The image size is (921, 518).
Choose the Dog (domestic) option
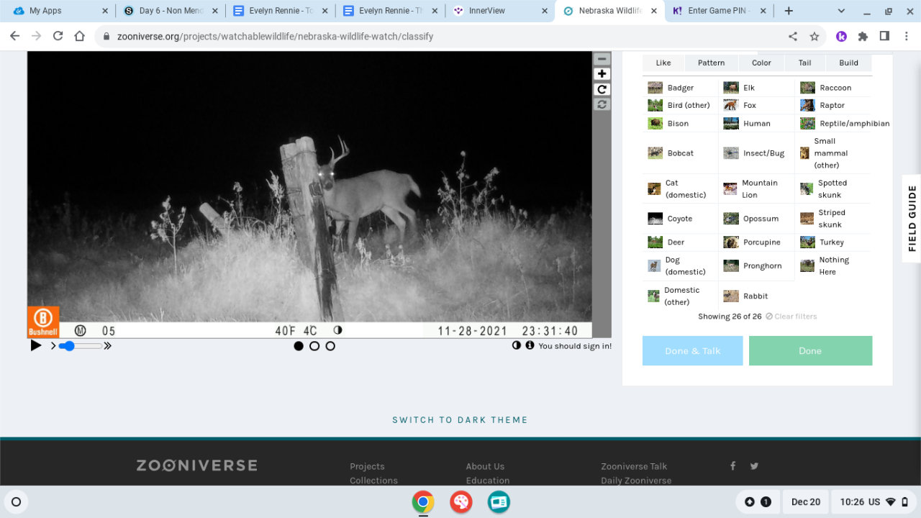click(x=681, y=266)
